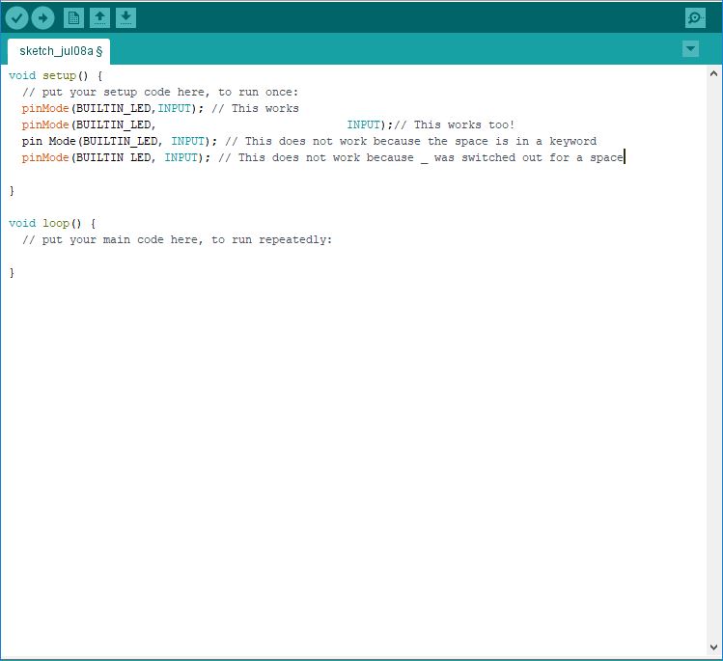This screenshot has height=661, width=723.
Task: Open a sketch using the up-arrow icon
Action: click(x=99, y=17)
